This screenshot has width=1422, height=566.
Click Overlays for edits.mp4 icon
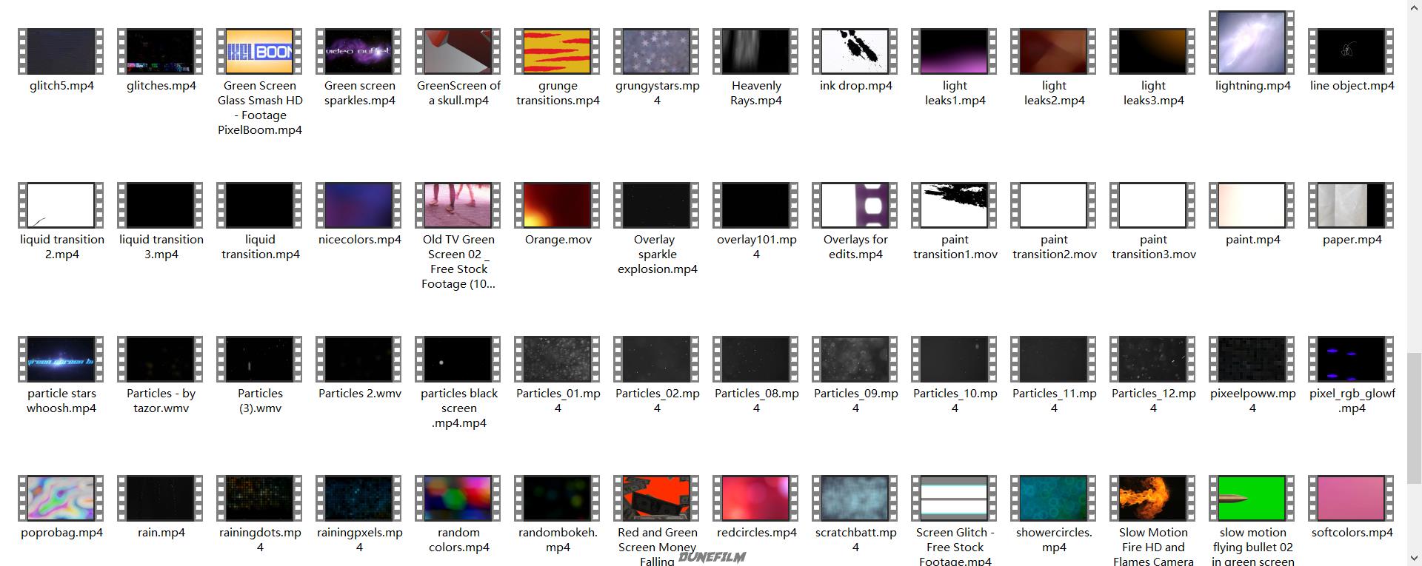click(855, 206)
